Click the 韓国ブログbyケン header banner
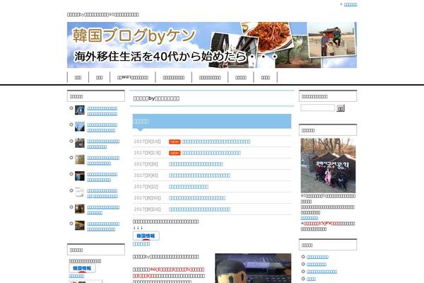This screenshot has height=283, width=424. (212, 45)
